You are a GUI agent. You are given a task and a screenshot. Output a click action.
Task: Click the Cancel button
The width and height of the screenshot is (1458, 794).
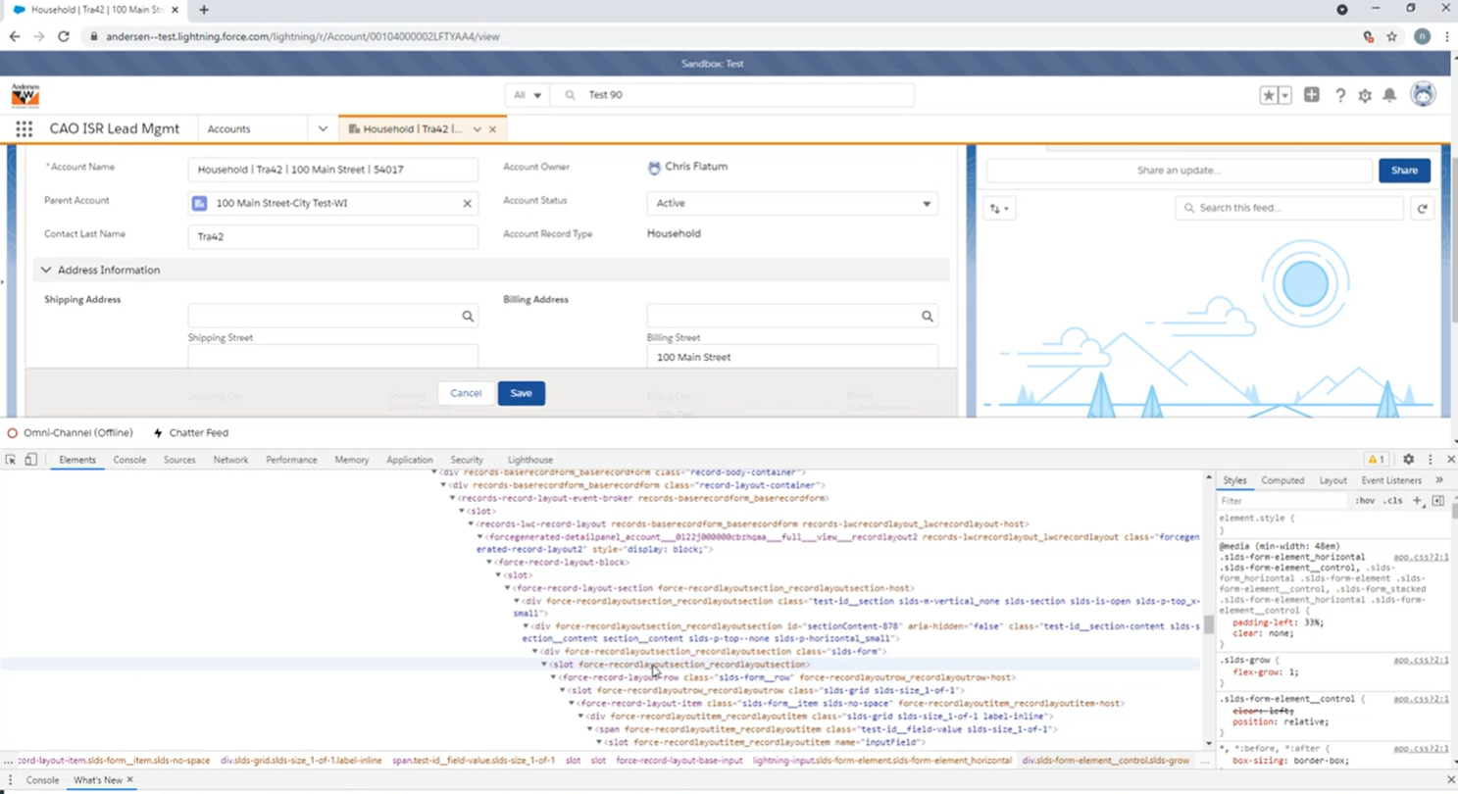coord(466,393)
